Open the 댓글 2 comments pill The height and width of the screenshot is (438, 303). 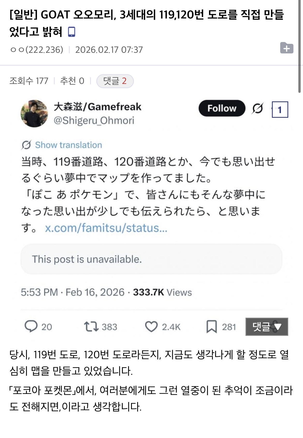click(115, 81)
